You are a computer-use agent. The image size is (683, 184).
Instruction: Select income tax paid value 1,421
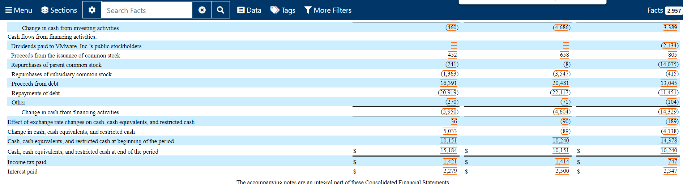tap(450, 161)
